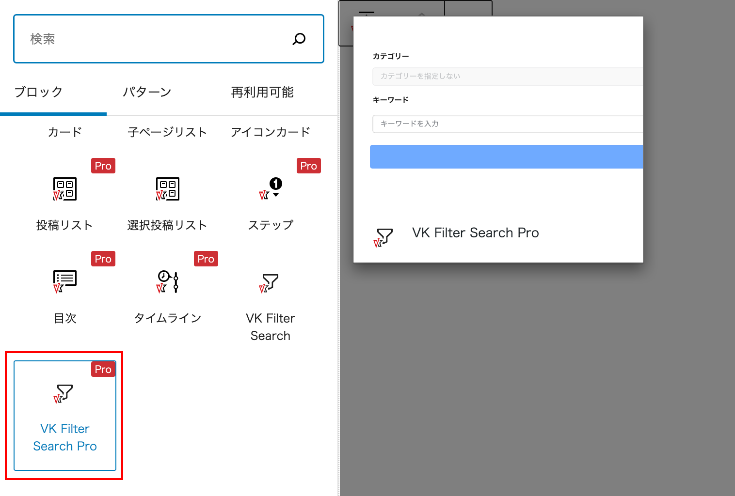Click Pro badge on ステップ block

pos(309,166)
